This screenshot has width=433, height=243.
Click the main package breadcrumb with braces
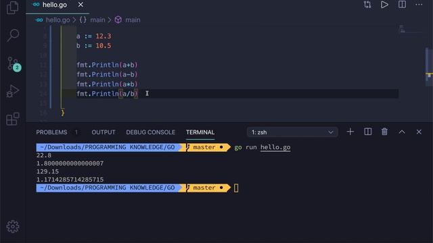point(92,20)
